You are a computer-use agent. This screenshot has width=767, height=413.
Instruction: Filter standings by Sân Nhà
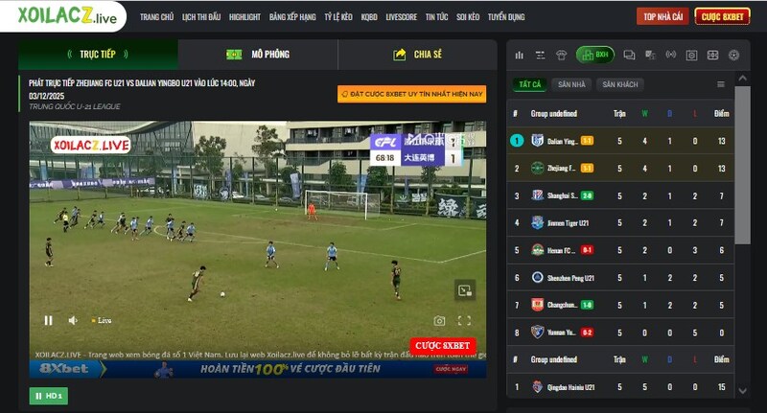[570, 84]
